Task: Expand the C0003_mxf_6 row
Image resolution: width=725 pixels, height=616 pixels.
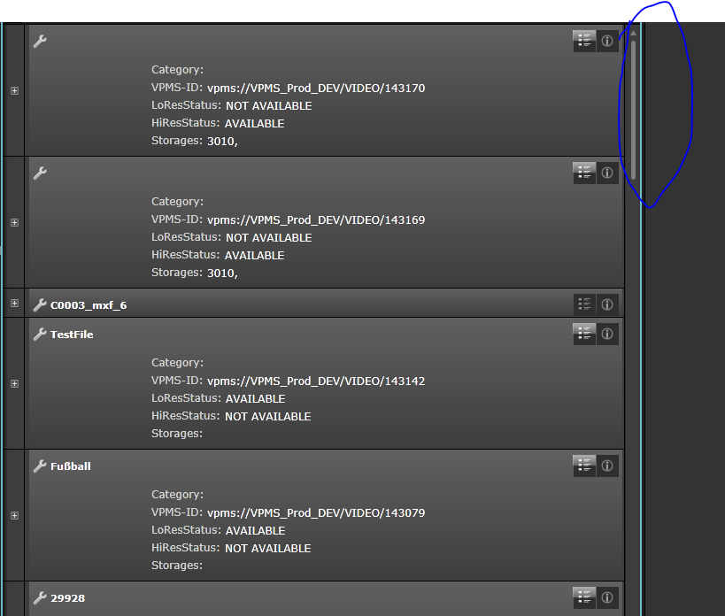Action: coord(14,304)
